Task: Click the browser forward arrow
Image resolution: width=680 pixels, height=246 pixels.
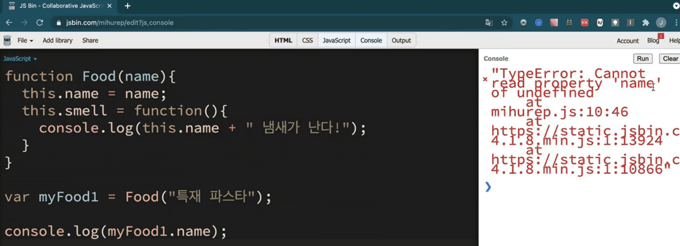Action: (24, 23)
